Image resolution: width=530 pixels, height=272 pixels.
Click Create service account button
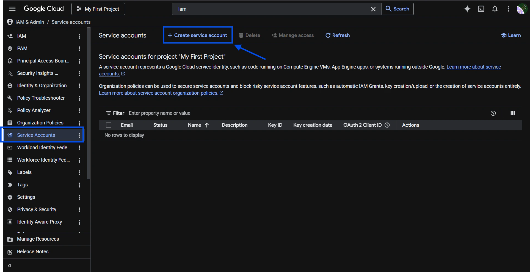coord(197,35)
